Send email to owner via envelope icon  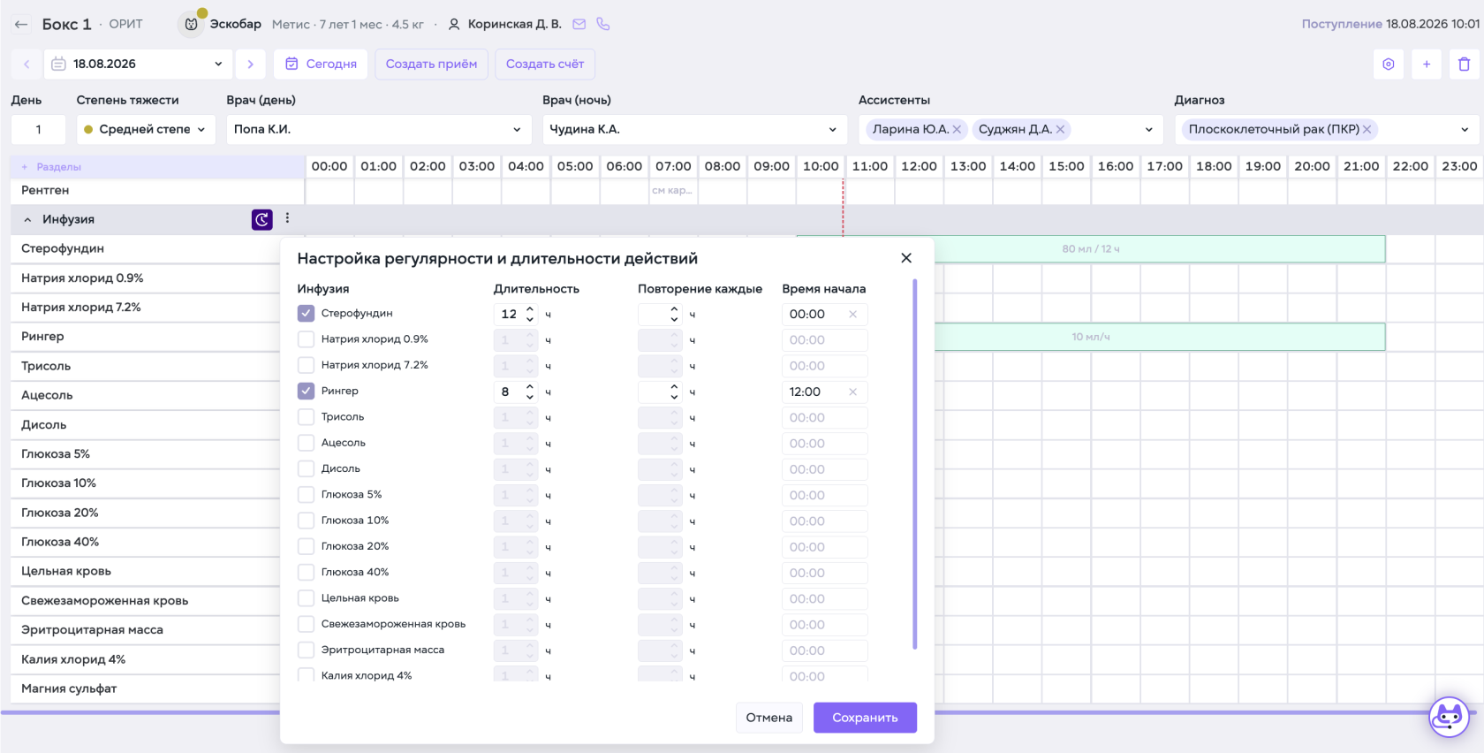[x=579, y=25]
